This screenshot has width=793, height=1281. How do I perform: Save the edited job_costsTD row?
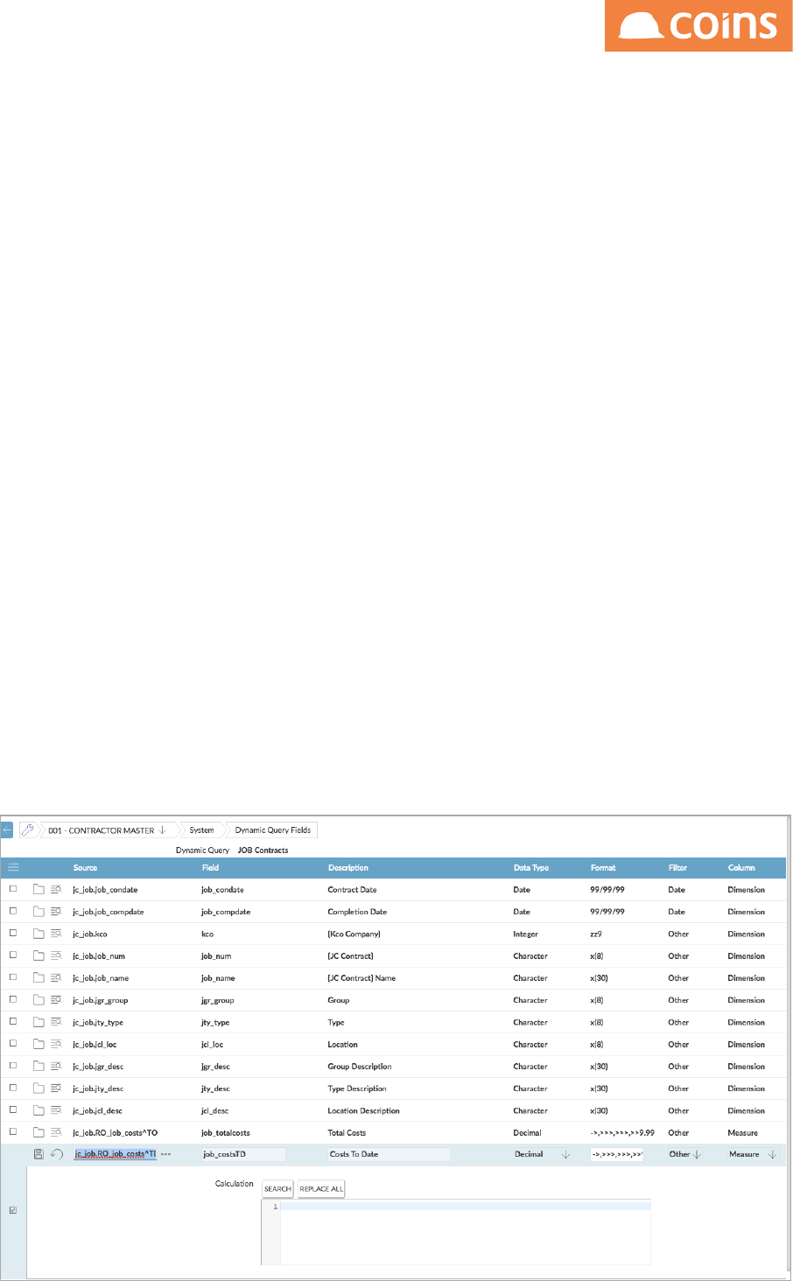pos(39,1154)
